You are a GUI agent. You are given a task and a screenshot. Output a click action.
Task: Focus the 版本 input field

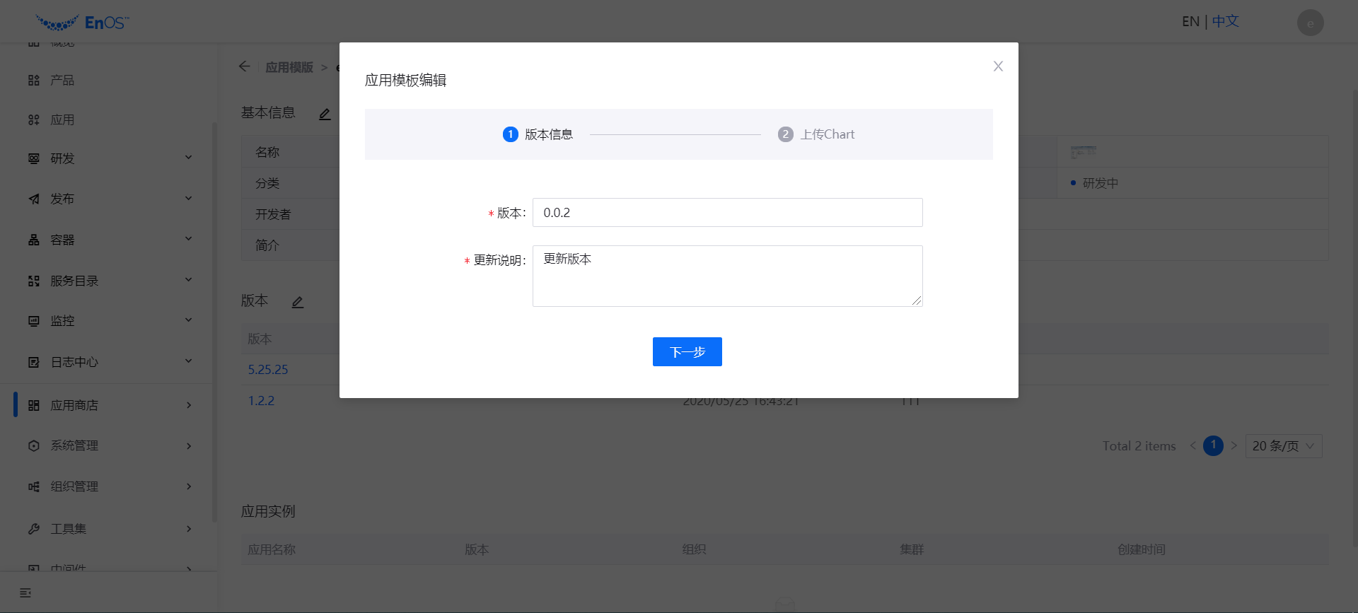727,213
